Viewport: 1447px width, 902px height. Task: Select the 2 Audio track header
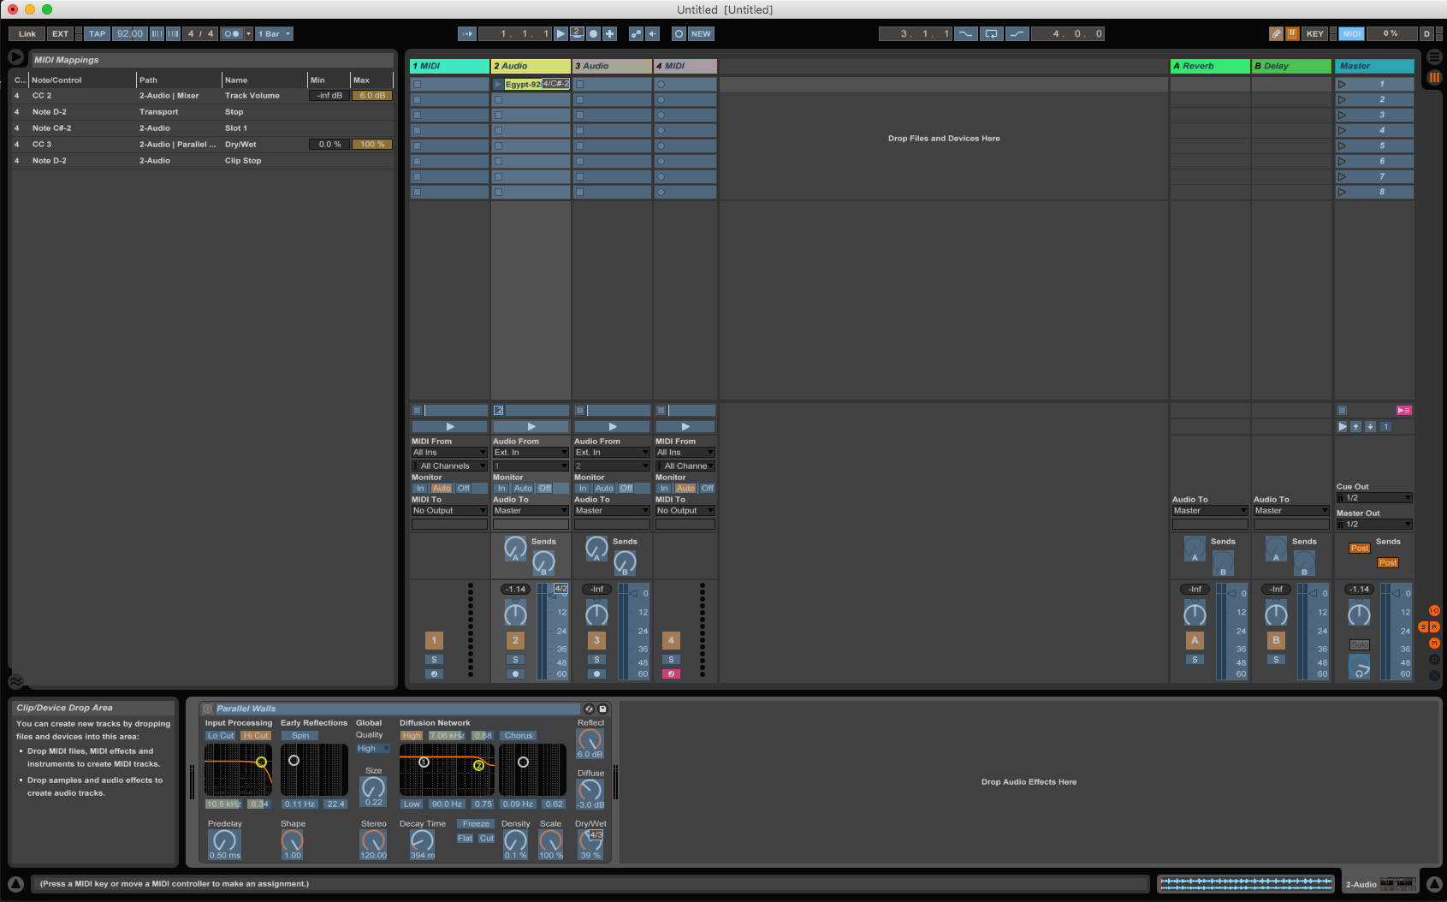pyautogui.click(x=531, y=66)
